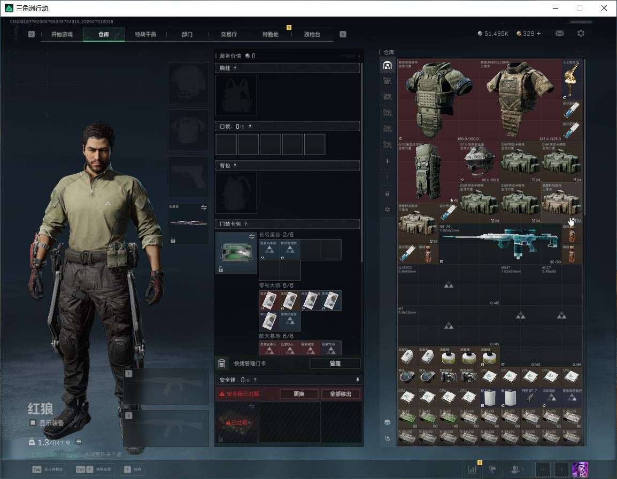Click the empty chest rig slot

pos(236,95)
